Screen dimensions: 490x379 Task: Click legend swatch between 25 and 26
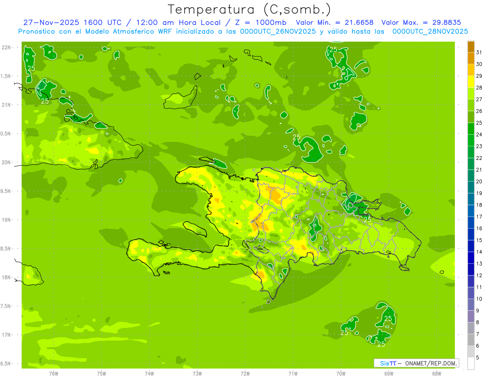471,117
